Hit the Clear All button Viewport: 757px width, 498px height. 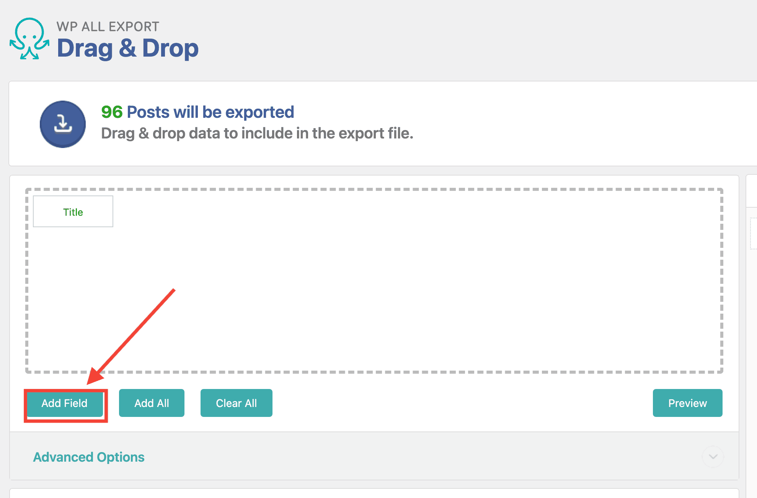[236, 403]
